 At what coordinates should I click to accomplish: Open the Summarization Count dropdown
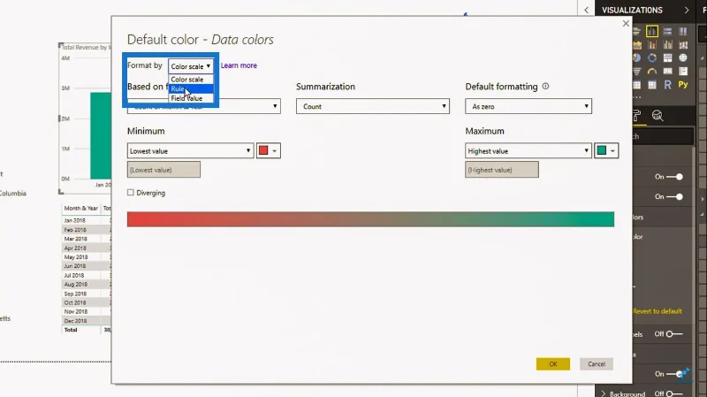pos(372,106)
